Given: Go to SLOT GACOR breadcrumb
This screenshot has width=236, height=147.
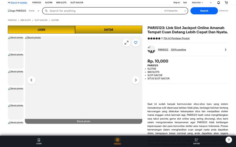Looking at the screenshot, I should tap(41, 20).
